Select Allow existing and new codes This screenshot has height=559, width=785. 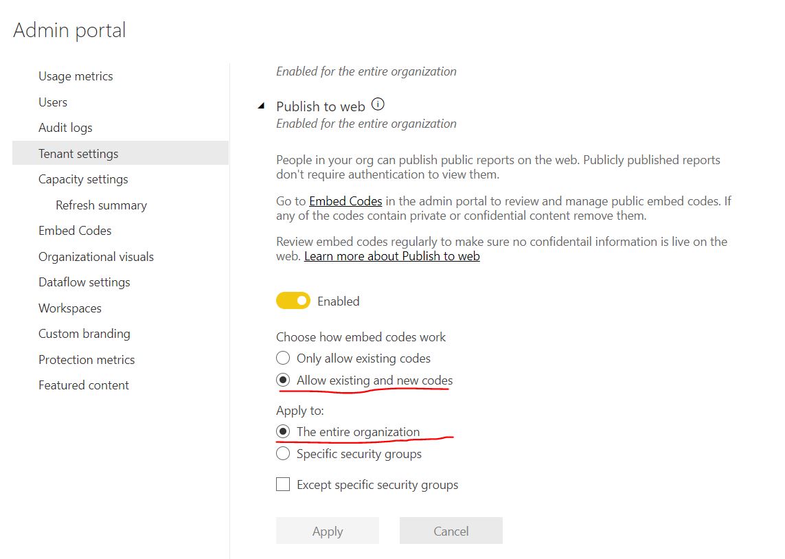pos(283,380)
